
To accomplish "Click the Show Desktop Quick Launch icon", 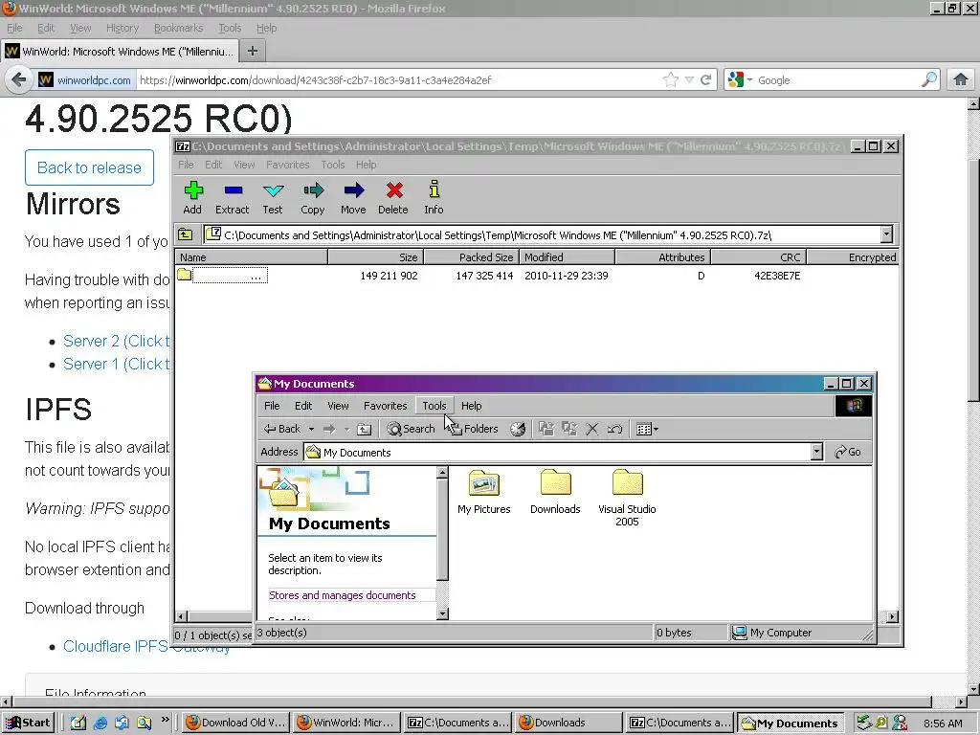I will point(78,724).
